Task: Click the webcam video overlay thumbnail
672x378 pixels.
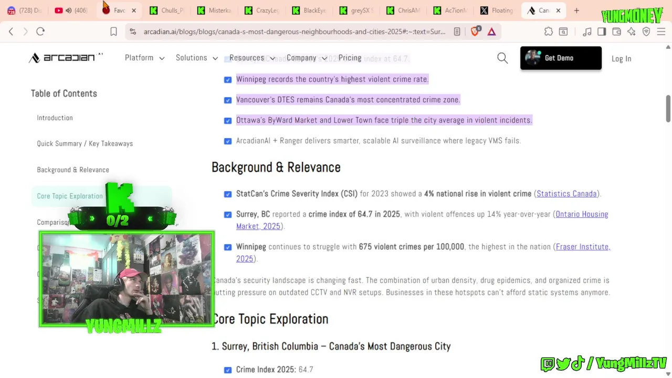Action: 127,279
